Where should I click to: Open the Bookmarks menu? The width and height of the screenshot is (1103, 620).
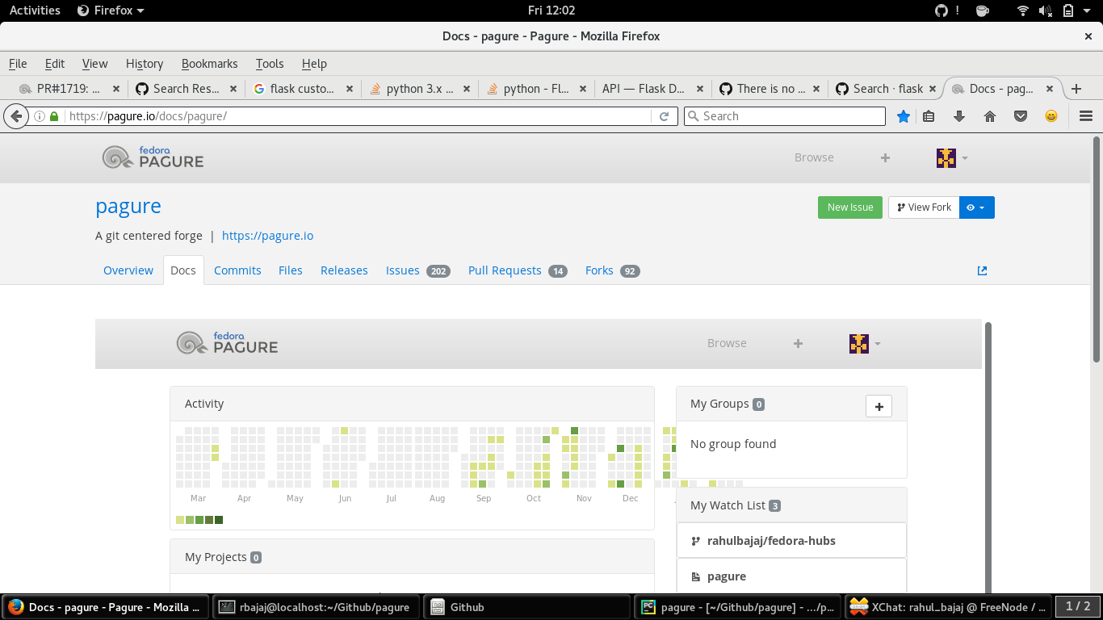pyautogui.click(x=210, y=64)
